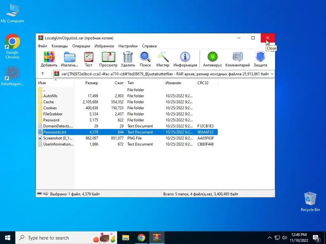Screen dimensions: 326x244
Task: Open the Настройки menu
Action: 128,46
